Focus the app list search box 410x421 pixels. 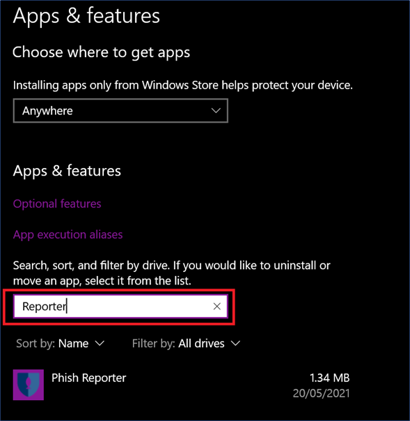(120, 307)
